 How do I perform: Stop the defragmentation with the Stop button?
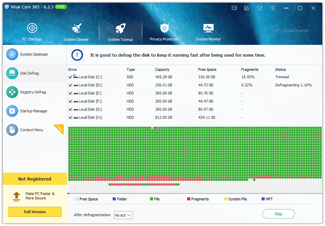pos(278,214)
